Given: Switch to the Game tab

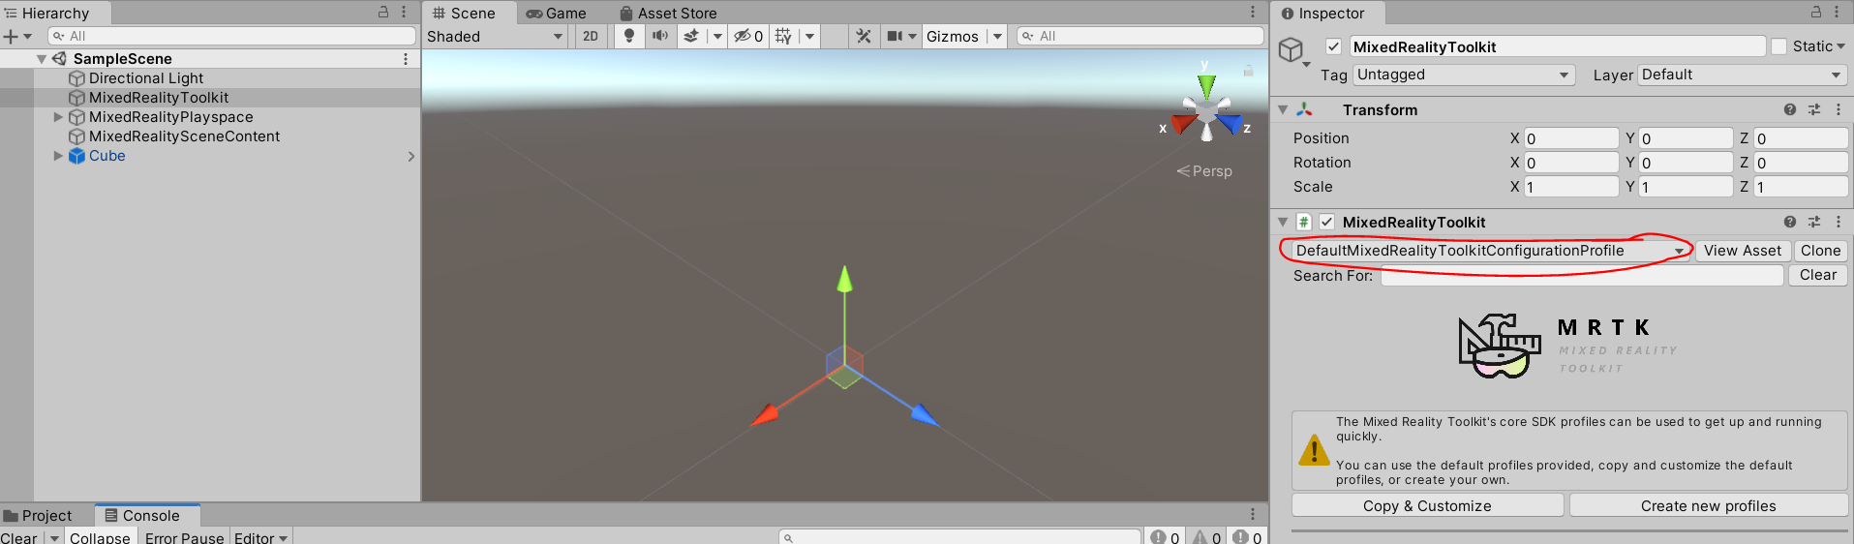Looking at the screenshot, I should click(x=557, y=13).
